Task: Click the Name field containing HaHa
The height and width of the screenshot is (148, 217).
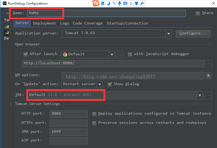Action: 106,13
